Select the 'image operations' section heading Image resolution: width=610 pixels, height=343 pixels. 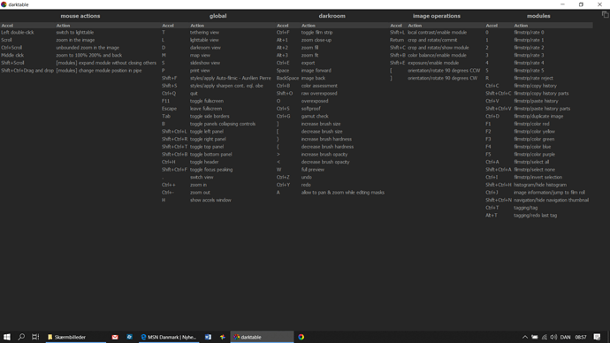(437, 16)
